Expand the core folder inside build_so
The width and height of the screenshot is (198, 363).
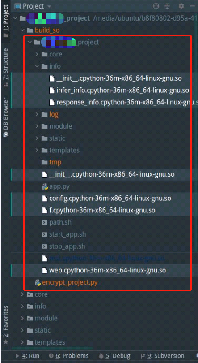pos(37,54)
